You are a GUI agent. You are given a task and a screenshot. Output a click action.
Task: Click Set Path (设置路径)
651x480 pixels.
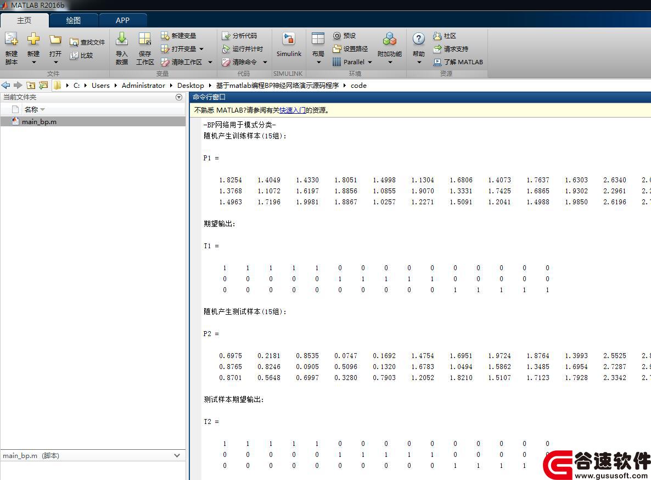(350, 49)
